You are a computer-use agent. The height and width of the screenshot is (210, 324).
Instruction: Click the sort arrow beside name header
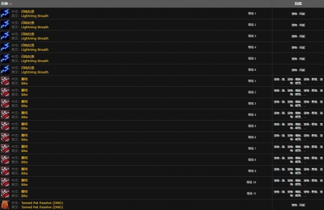(x=11, y=4)
